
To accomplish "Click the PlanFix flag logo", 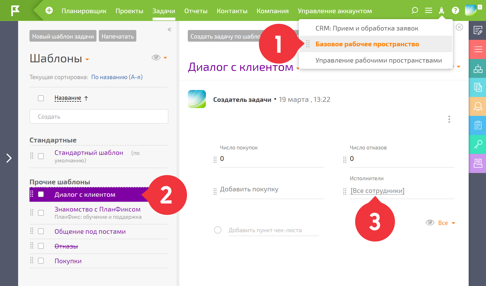I will click(x=15, y=11).
